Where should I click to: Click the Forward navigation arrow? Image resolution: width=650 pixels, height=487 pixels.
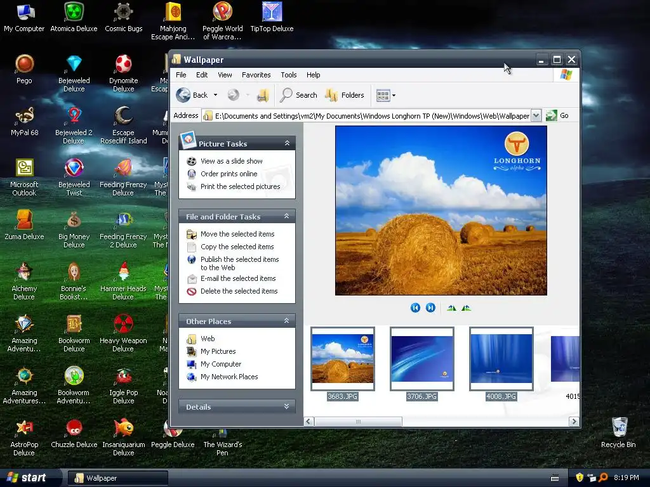(x=234, y=95)
